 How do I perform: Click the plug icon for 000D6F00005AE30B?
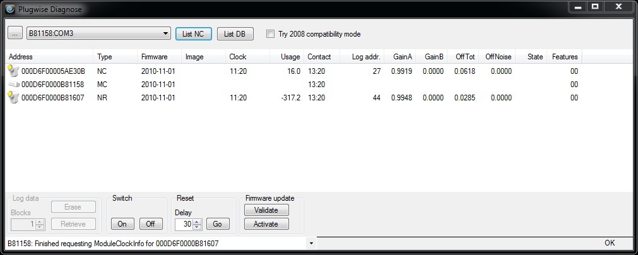tap(13, 71)
